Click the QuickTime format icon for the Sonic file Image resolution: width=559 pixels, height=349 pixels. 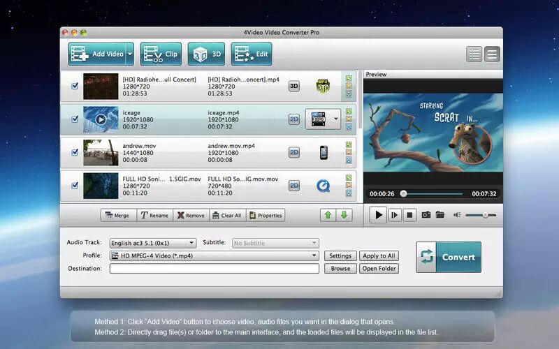pyautogui.click(x=324, y=186)
